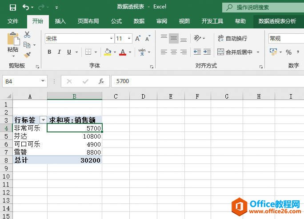Click the Save icon in title bar
Screen dimensions: 304x219
tap(13, 8)
